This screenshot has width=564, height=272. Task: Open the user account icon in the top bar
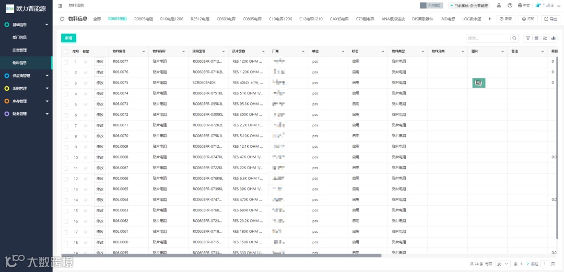(x=499, y=5)
